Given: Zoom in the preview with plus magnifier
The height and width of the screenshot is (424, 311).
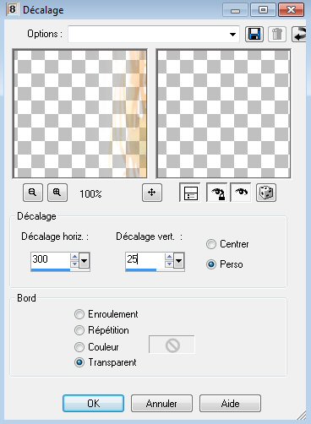Looking at the screenshot, I should [57, 193].
